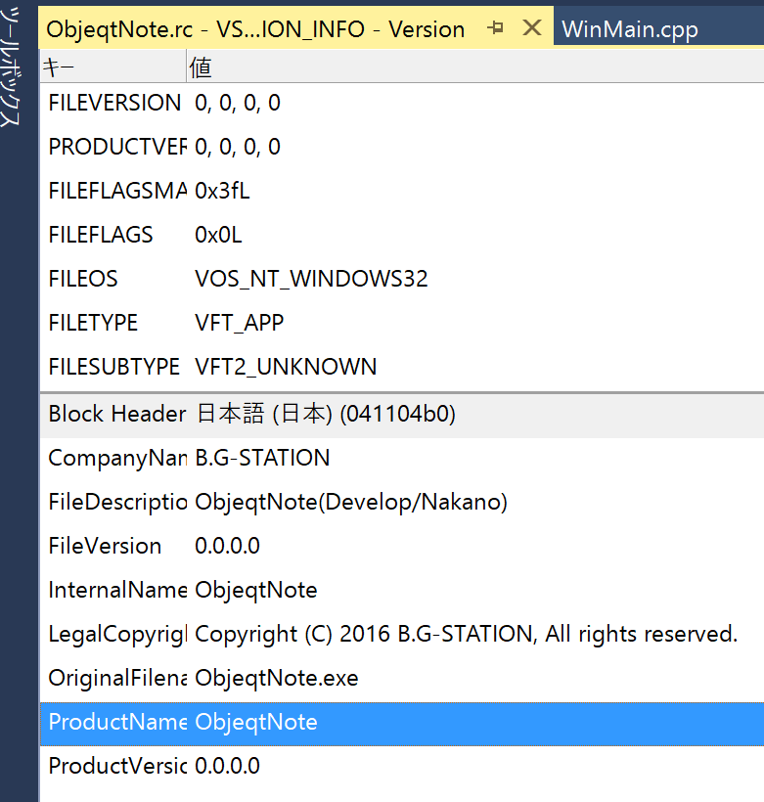This screenshot has width=764, height=802.
Task: Select the OriginalFilename key
Action: 117,678
